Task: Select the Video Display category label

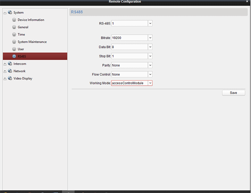Action: [x=23, y=78]
